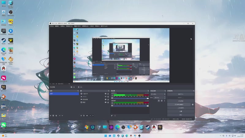Open the first audio track's options dots

[x=112, y=95]
